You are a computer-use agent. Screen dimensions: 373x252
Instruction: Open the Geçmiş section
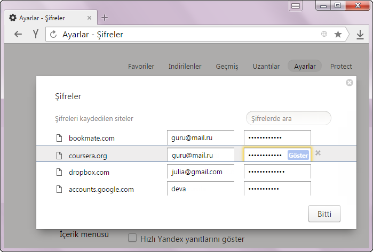coord(227,67)
